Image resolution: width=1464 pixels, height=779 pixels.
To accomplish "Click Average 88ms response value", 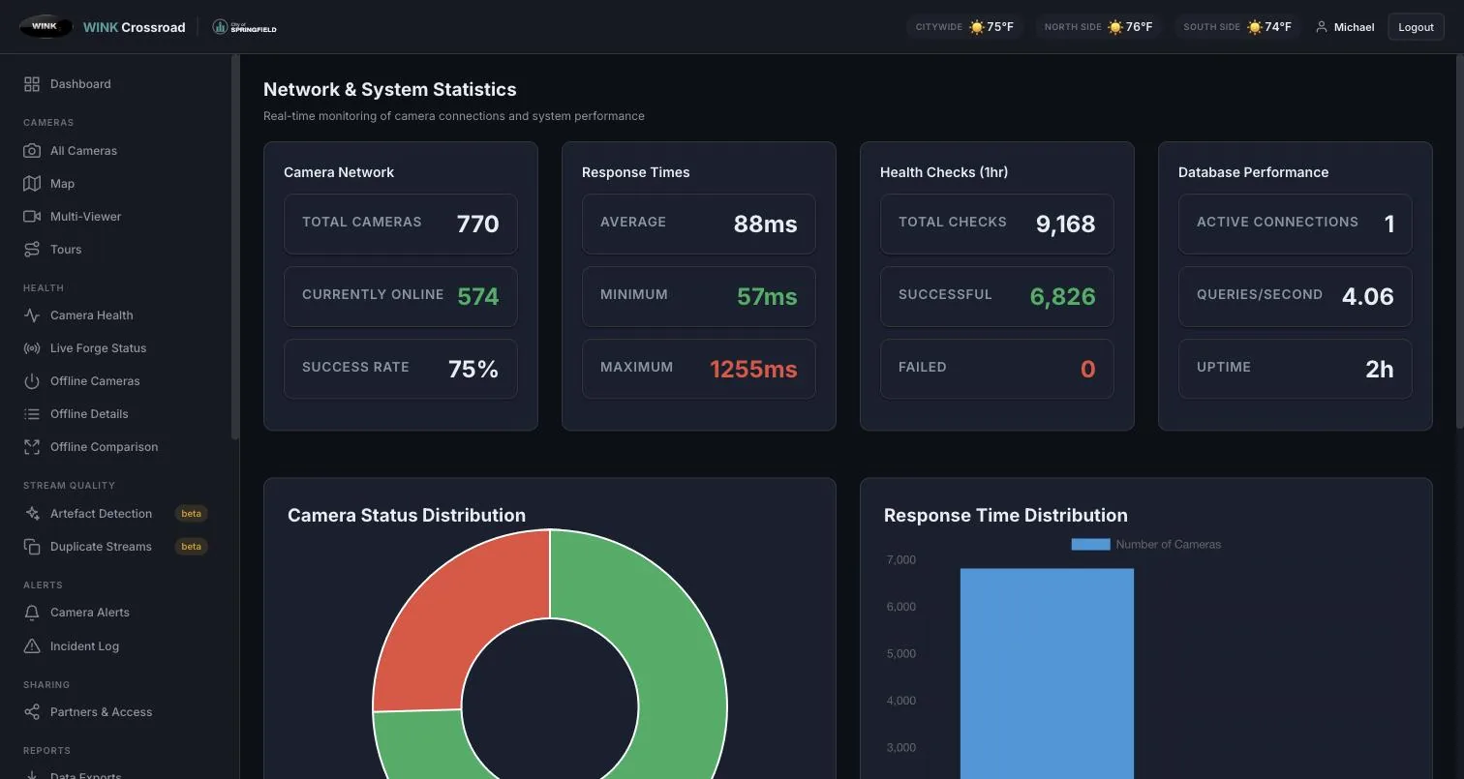I will [x=765, y=225].
